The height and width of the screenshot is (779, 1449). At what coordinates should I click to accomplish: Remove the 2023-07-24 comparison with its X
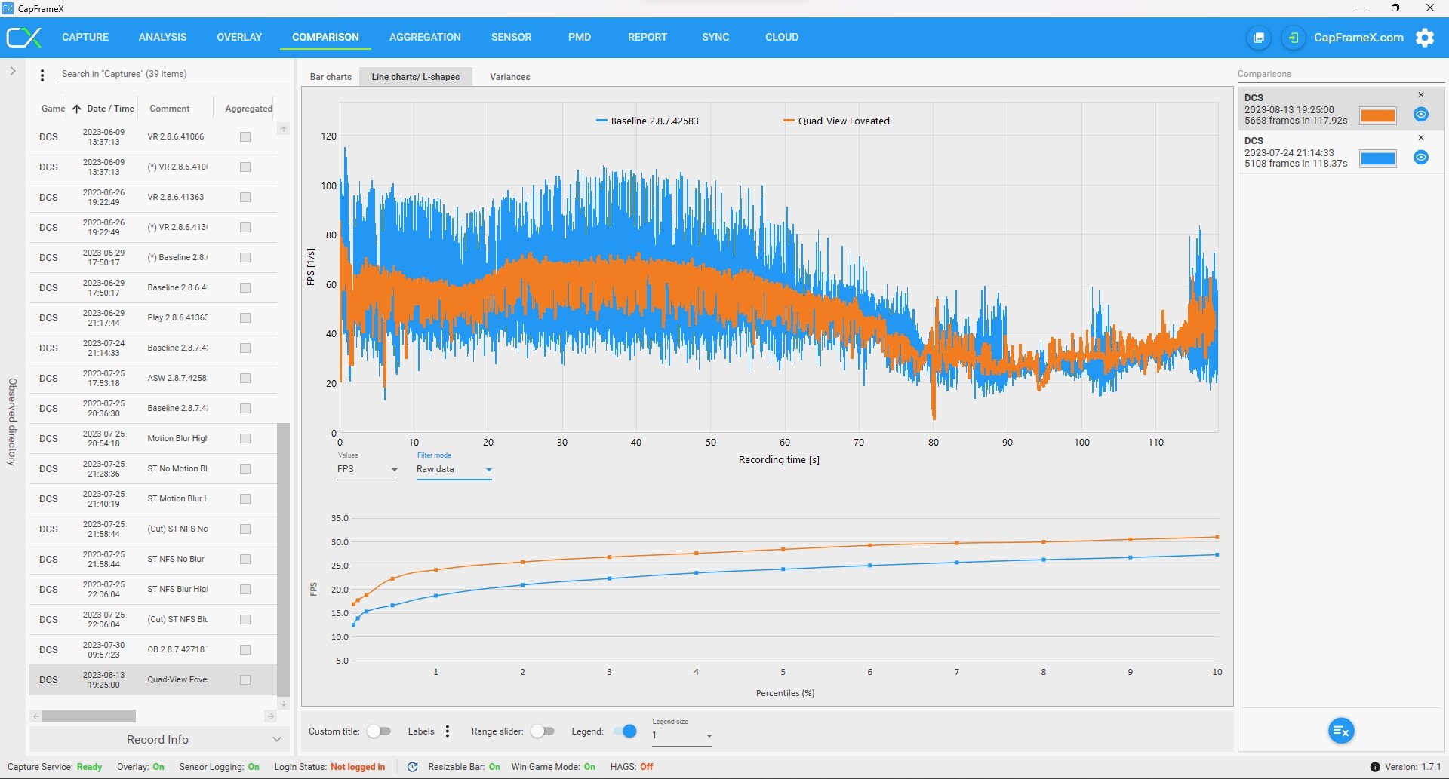(x=1421, y=138)
